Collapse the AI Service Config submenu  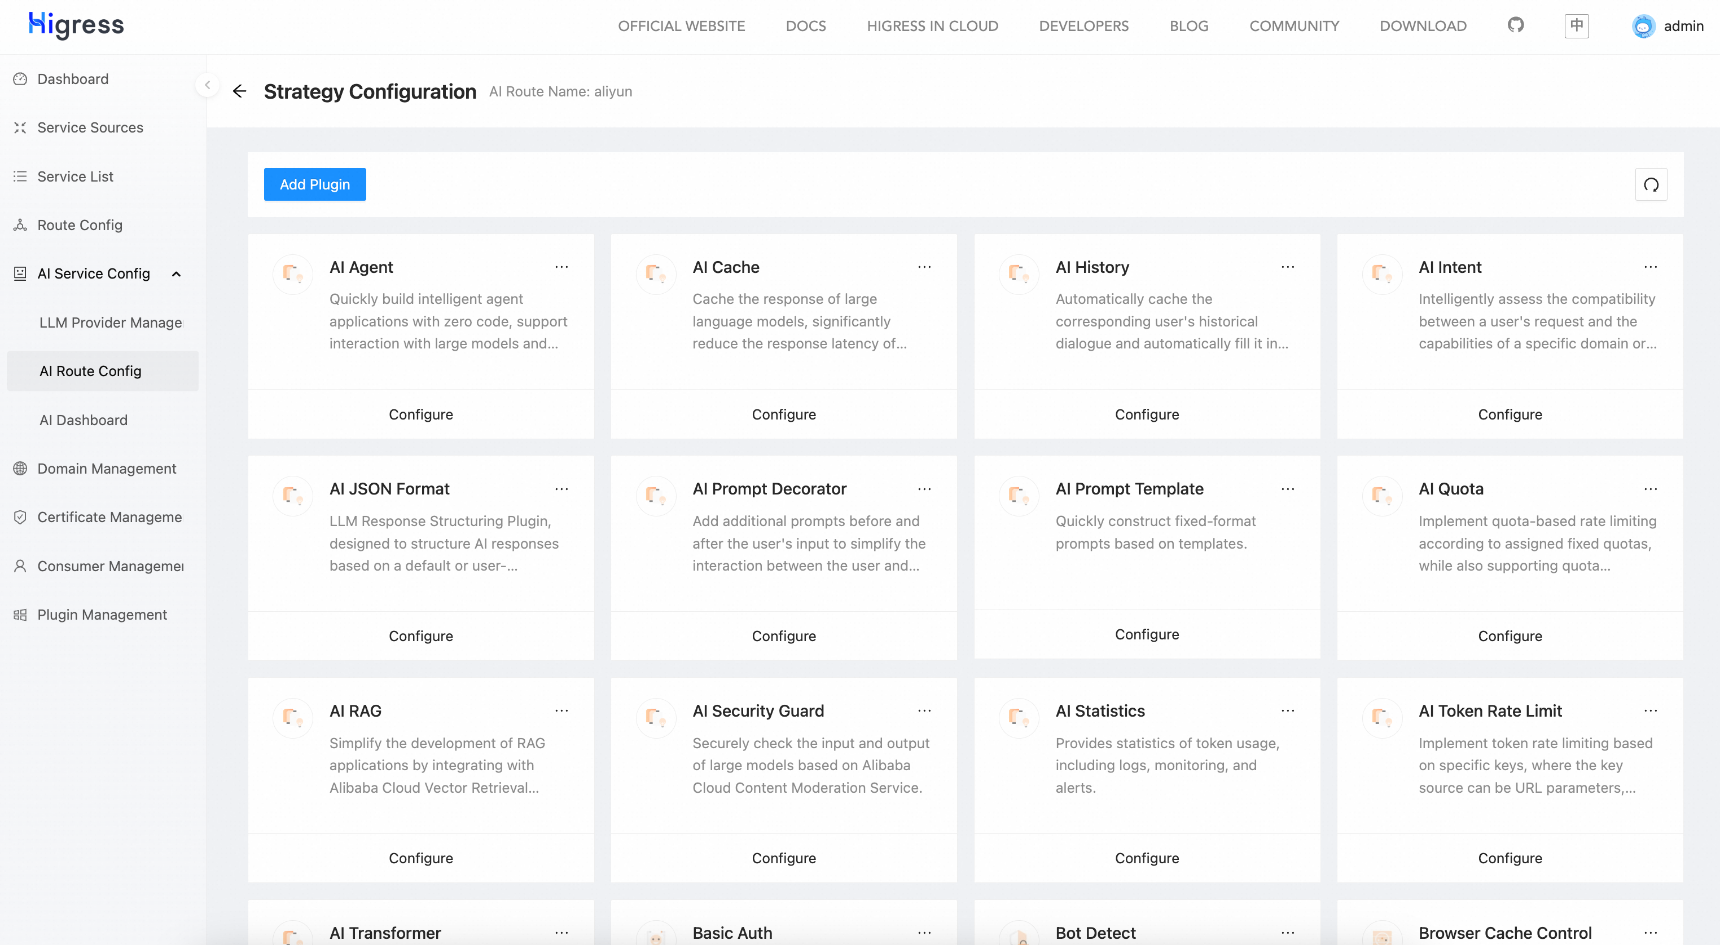point(176,273)
